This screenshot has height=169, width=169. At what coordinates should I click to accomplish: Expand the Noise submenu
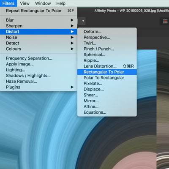pyautogui.click(x=38, y=37)
